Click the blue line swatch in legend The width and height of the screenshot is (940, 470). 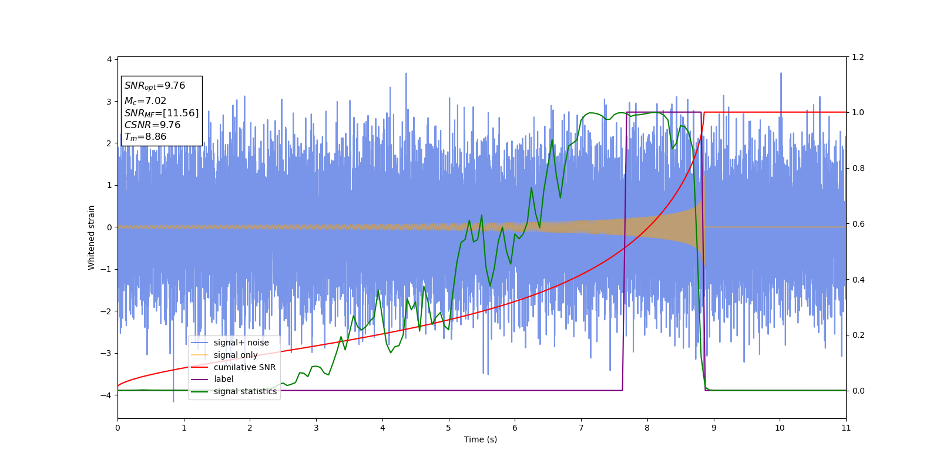pos(200,343)
